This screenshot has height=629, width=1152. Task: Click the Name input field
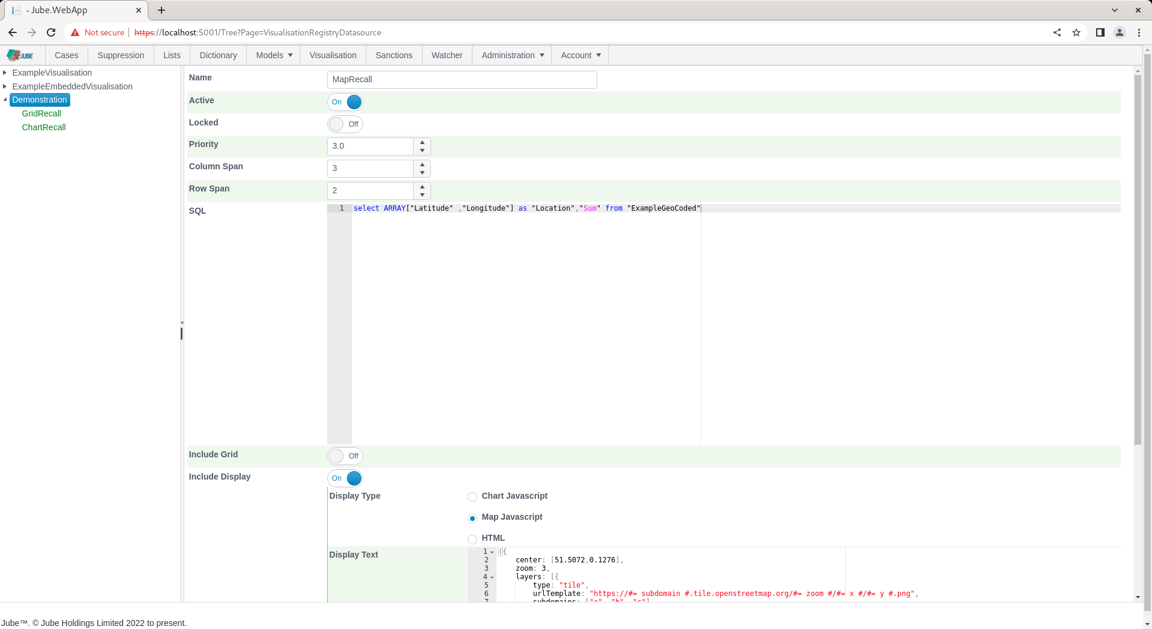(462, 80)
